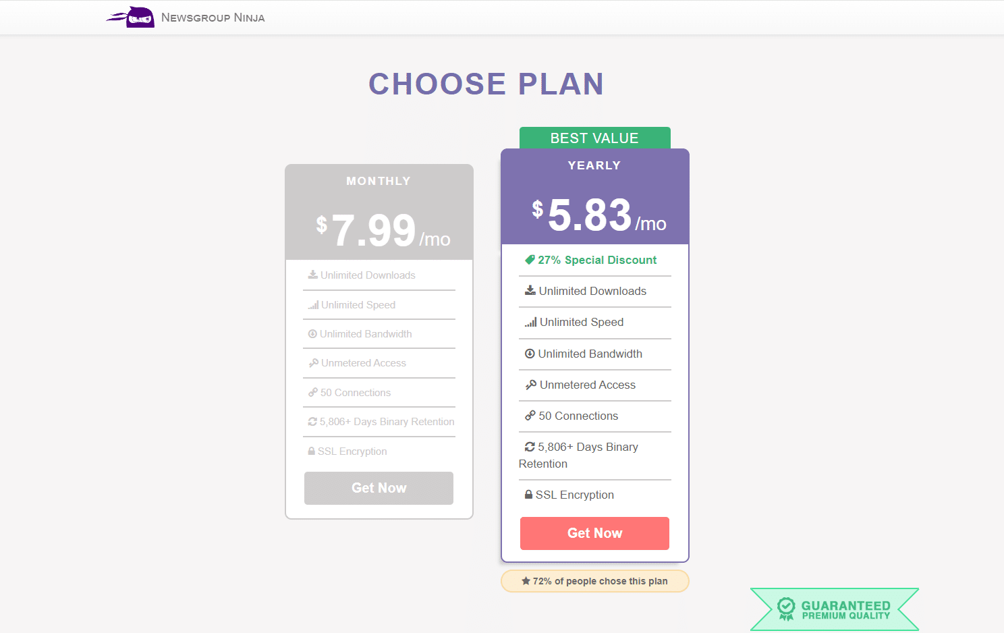Click the 72% of people chose this plan badge
The height and width of the screenshot is (633, 1004).
[594, 580]
